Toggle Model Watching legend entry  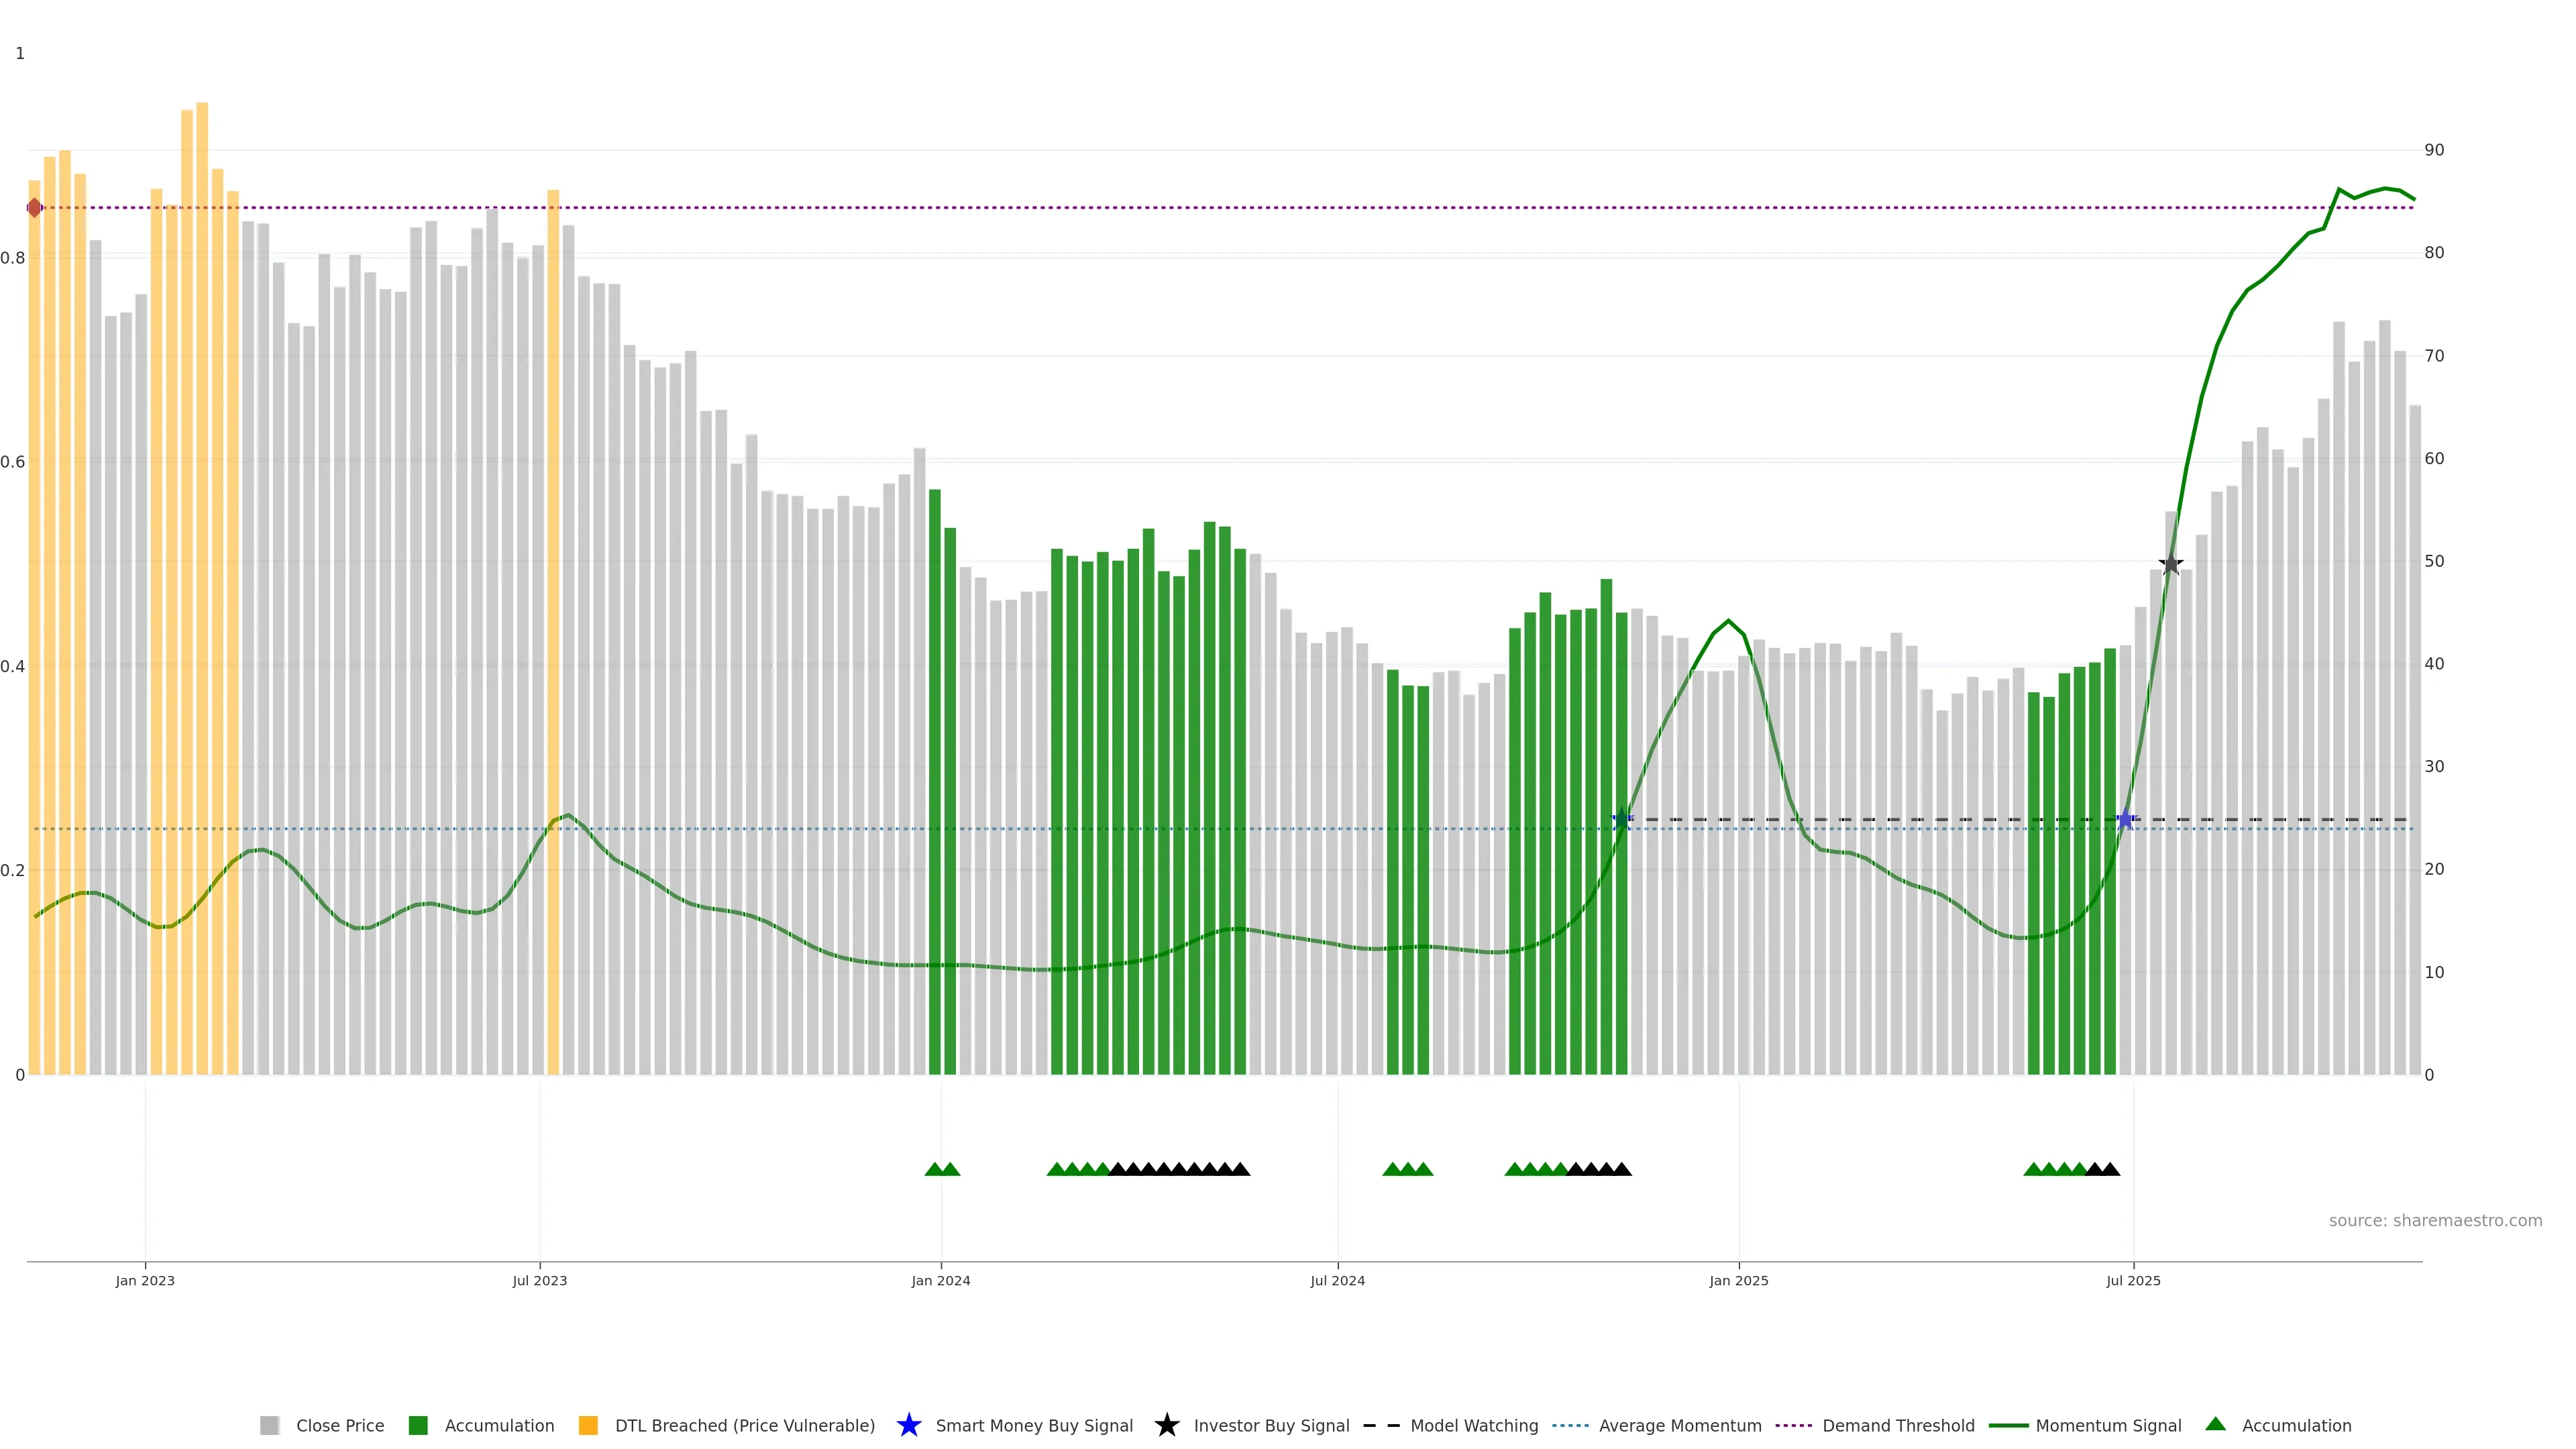click(1474, 1426)
